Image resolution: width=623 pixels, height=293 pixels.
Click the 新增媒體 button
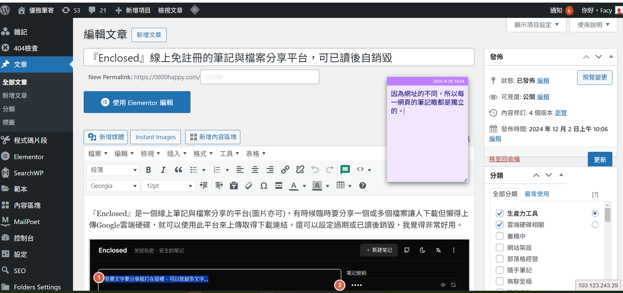tap(106, 137)
